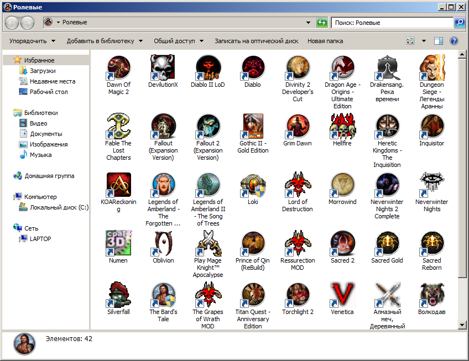469x361 pixels.
Task: Select the Silverfall shortcut icon
Action: point(118,295)
